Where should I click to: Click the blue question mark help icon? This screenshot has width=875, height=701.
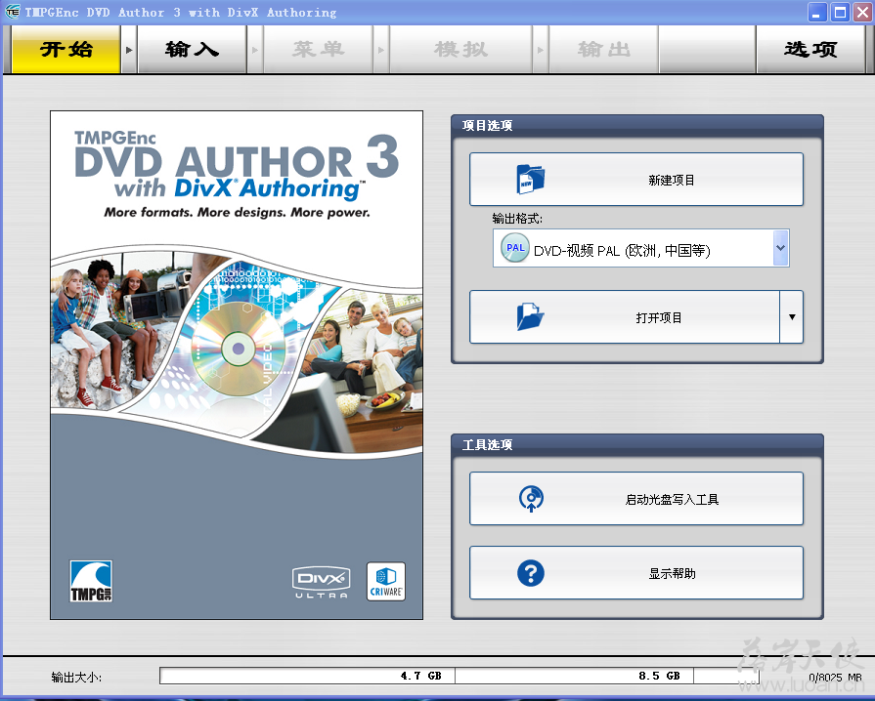tap(531, 573)
